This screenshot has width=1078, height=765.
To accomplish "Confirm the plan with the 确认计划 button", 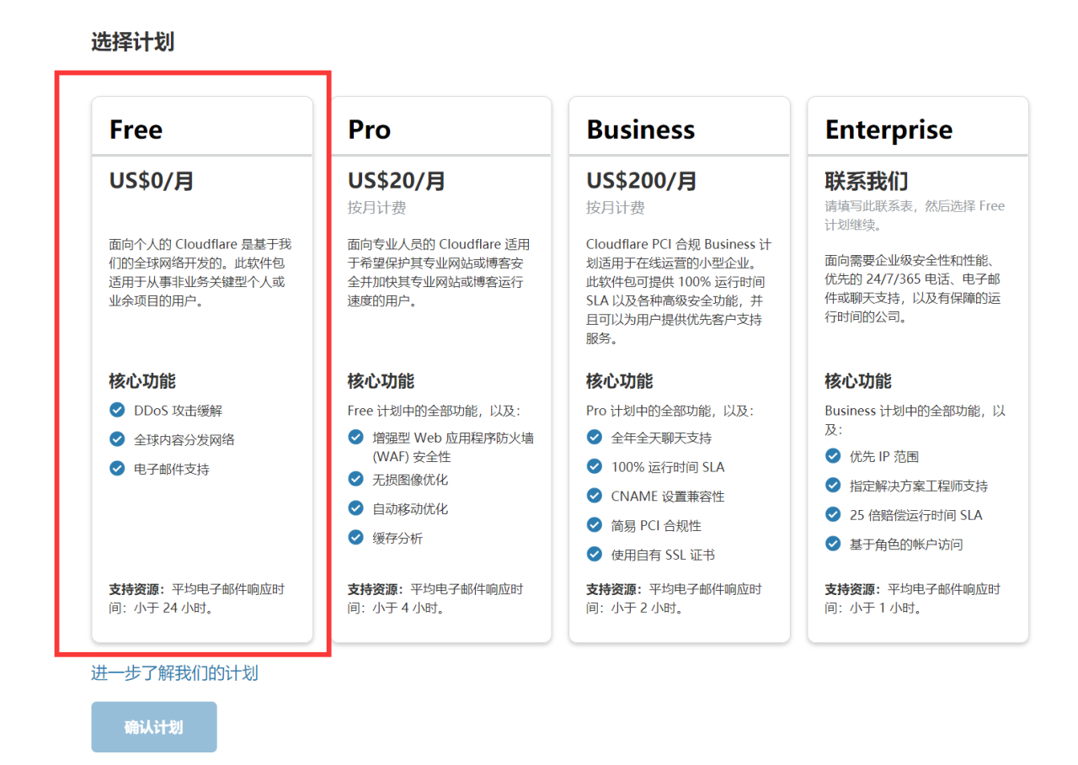I will coord(154,727).
